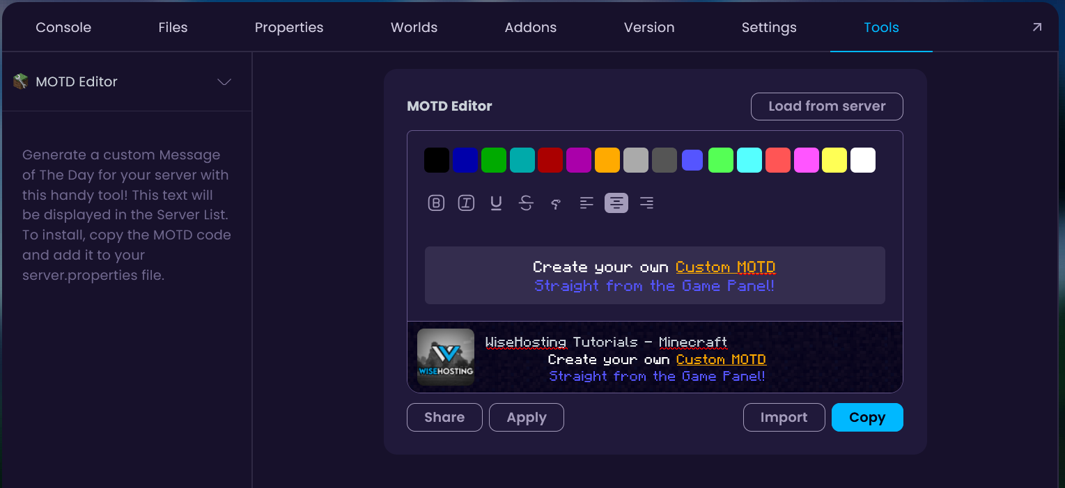Pick the light gray color swatch

pos(636,160)
